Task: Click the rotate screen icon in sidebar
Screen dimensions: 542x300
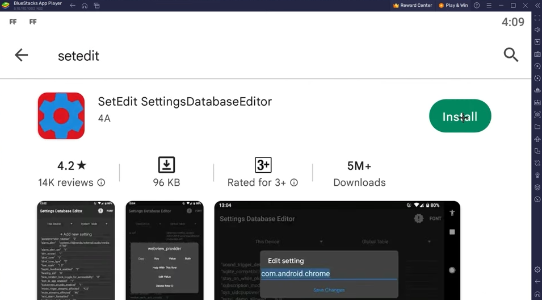Action: click(537, 151)
